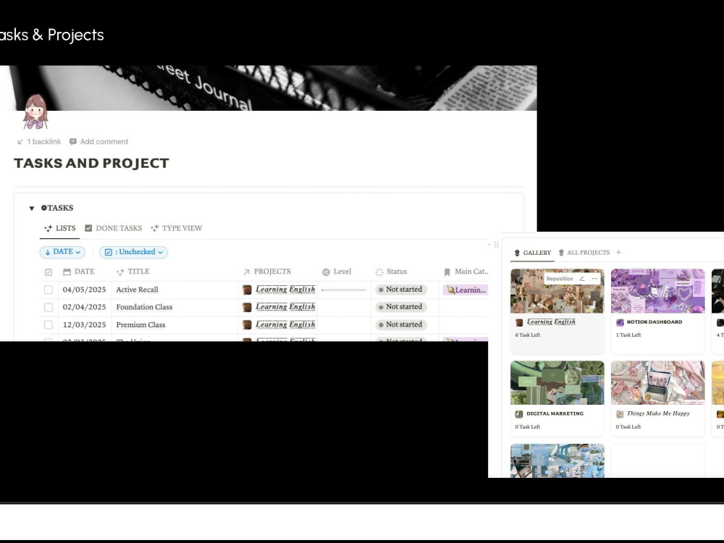
Task: Open Learning English project in Premium Class row
Action: 279,324
